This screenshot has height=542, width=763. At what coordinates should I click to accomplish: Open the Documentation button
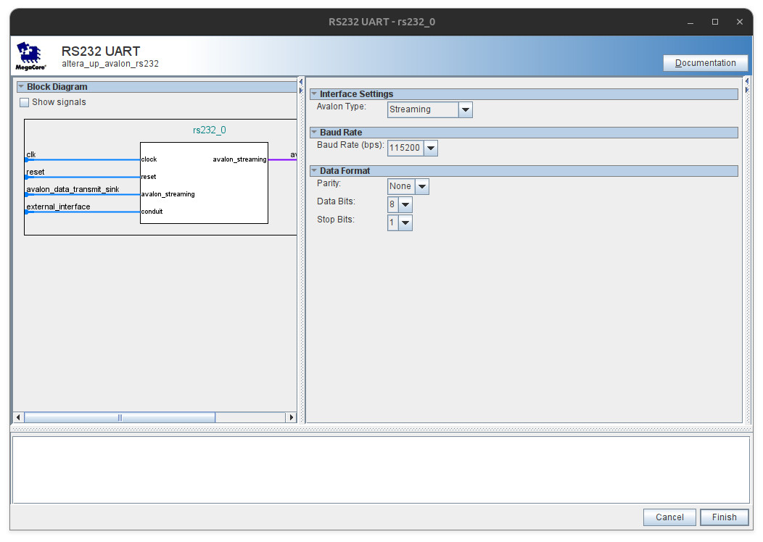[705, 63]
